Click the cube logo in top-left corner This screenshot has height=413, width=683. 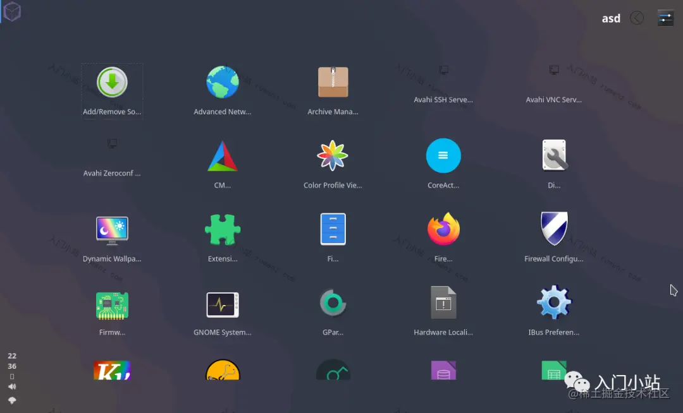click(12, 11)
